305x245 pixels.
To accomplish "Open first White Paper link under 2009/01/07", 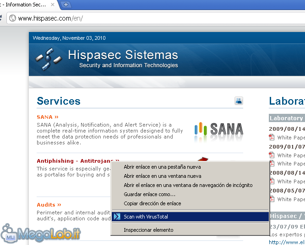I will point(291,155).
